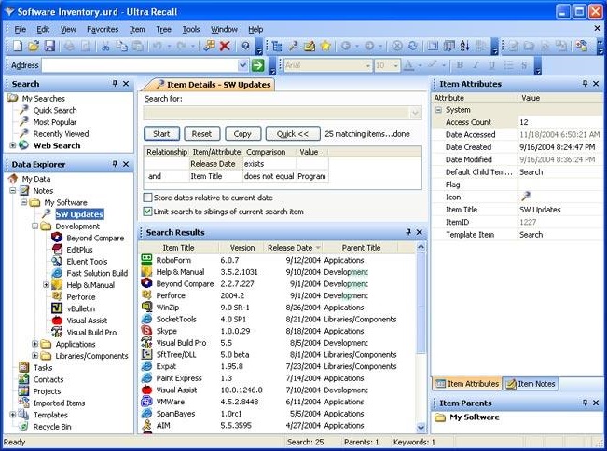The width and height of the screenshot is (607, 451).
Task: Click the Save floppy disk icon
Action: point(49,46)
